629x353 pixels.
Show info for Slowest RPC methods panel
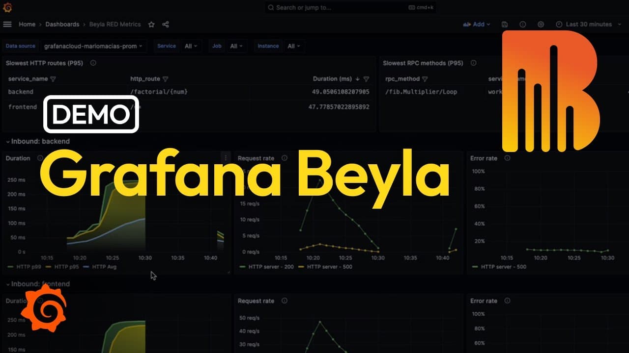pos(473,63)
